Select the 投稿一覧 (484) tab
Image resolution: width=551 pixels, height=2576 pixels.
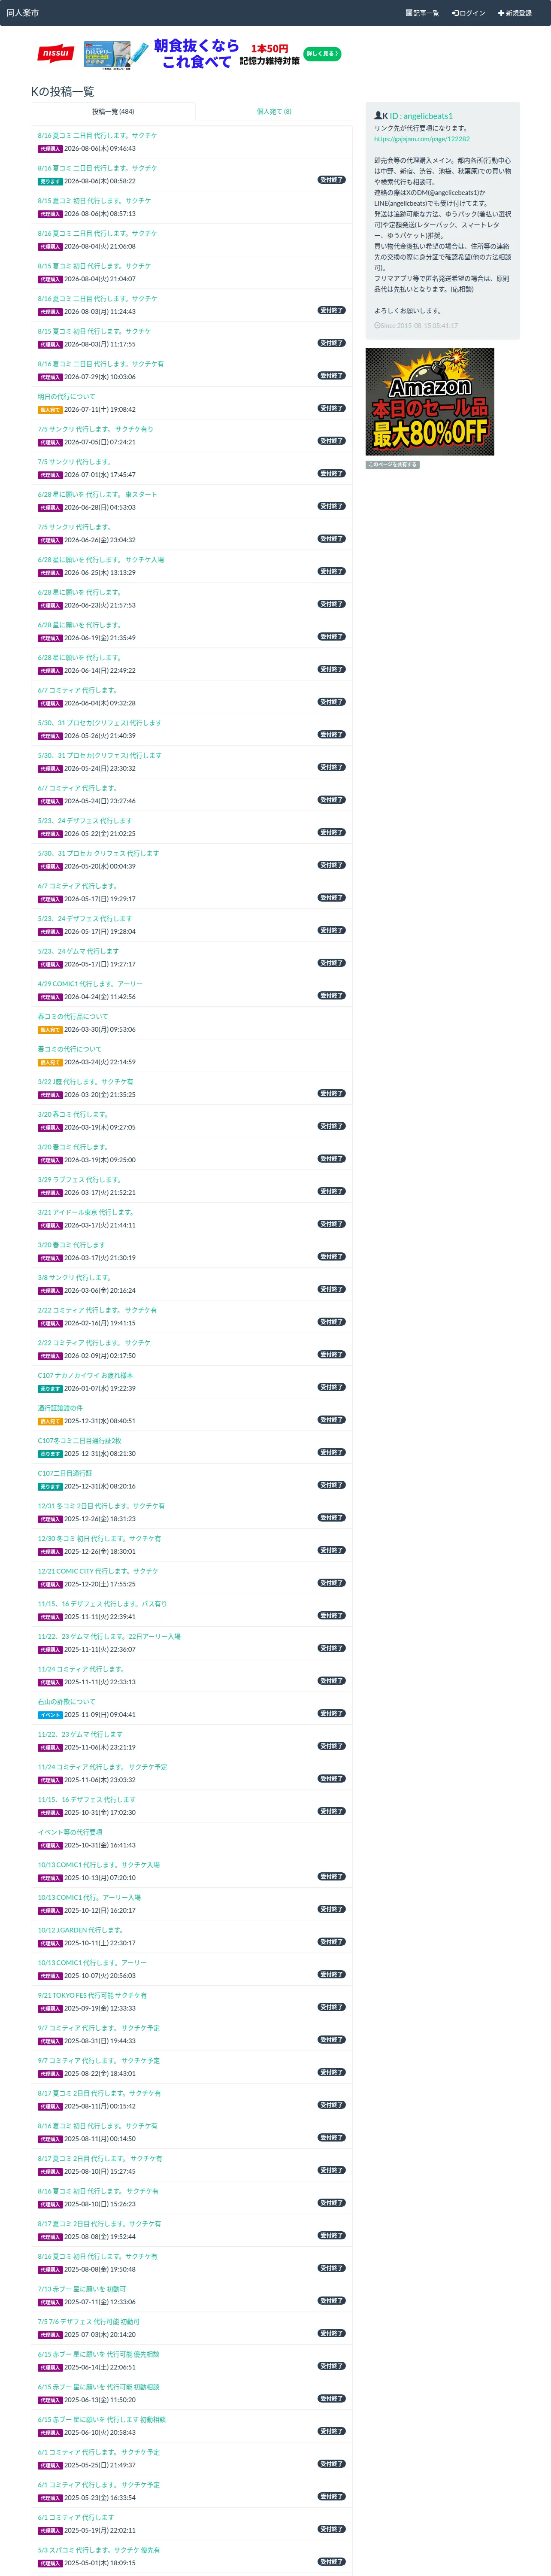[113, 111]
